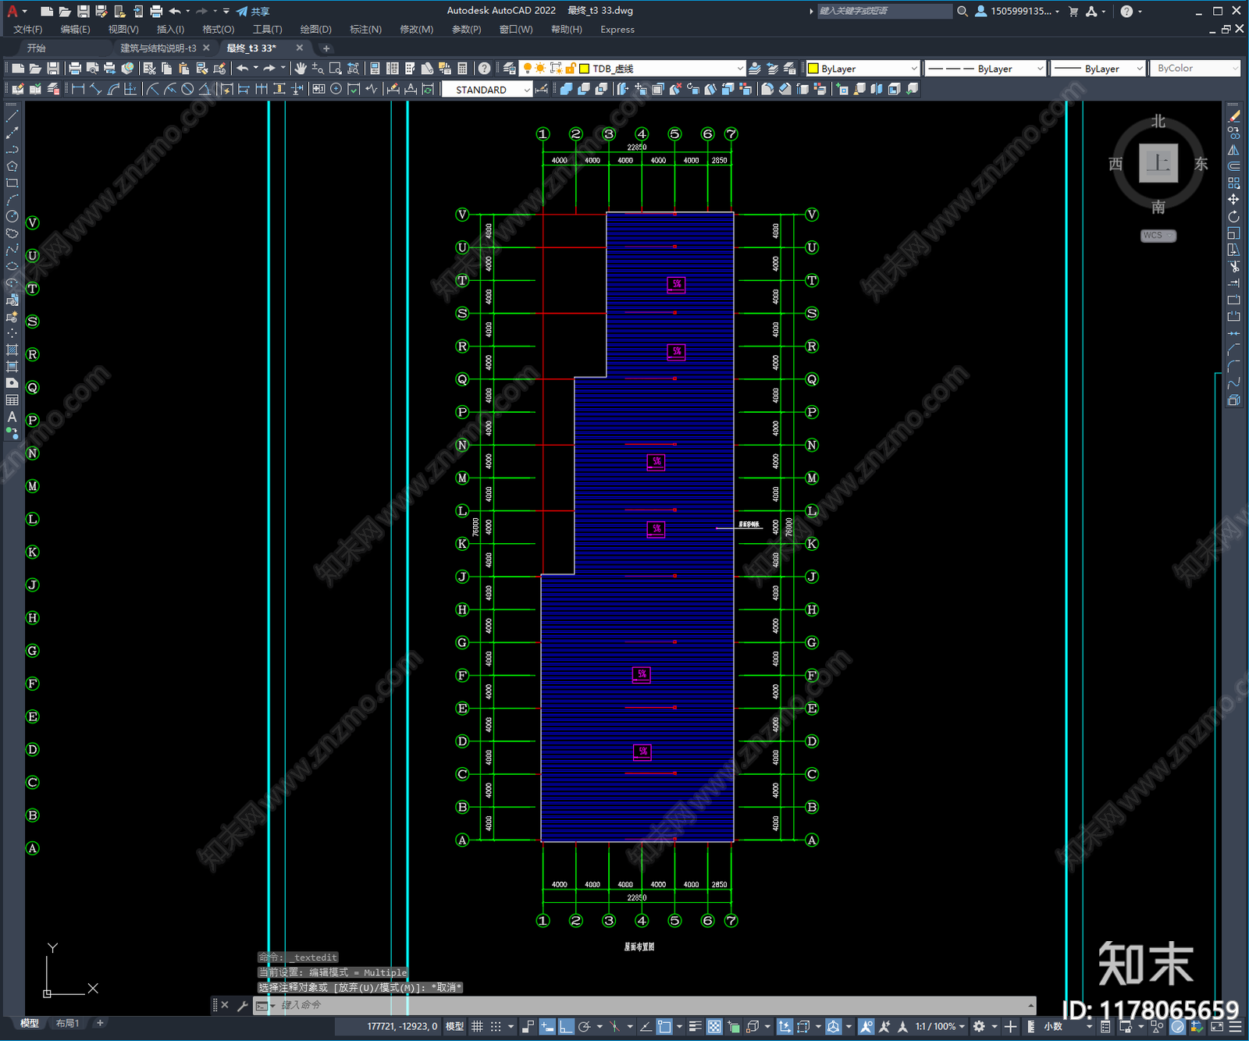Open the workspace switching gear
This screenshot has width=1249, height=1041.
coord(979,1026)
